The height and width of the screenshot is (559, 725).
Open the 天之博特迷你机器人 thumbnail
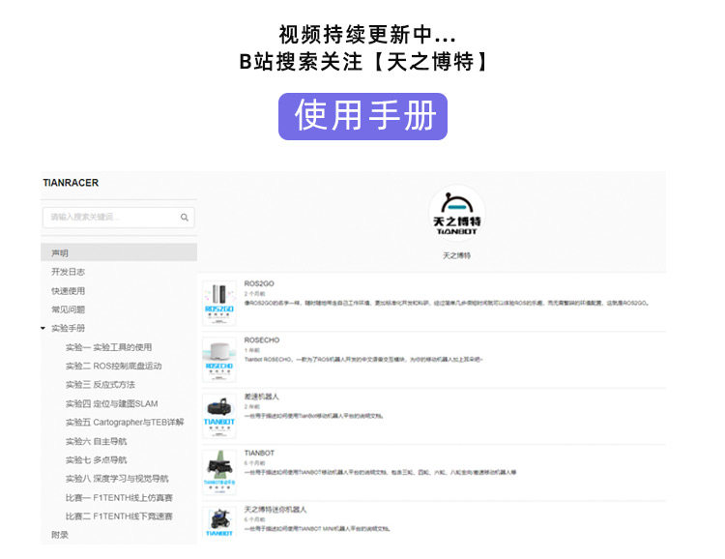pyautogui.click(x=219, y=523)
